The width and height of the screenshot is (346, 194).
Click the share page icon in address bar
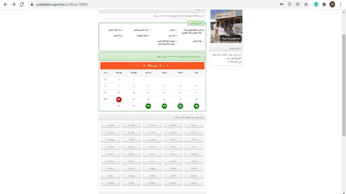(298, 4)
